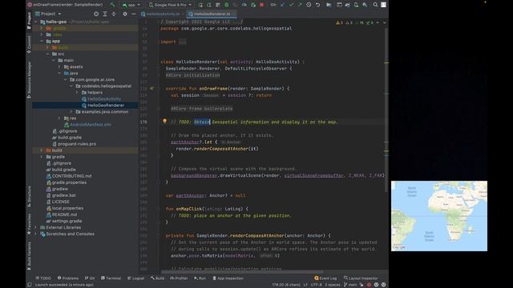Click the main git branch widget

pyautogui.click(x=350, y=285)
